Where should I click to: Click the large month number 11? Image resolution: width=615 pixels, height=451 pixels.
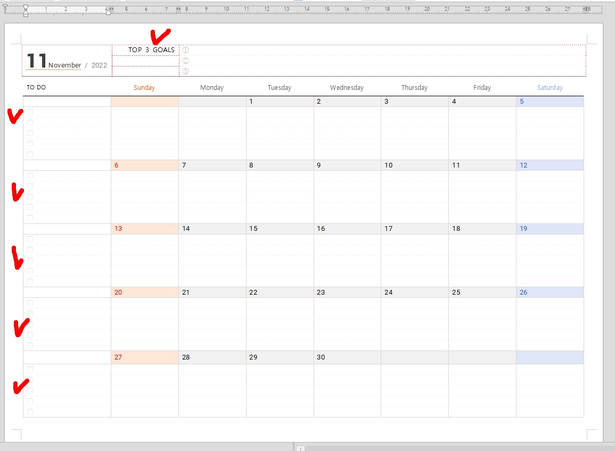click(37, 61)
